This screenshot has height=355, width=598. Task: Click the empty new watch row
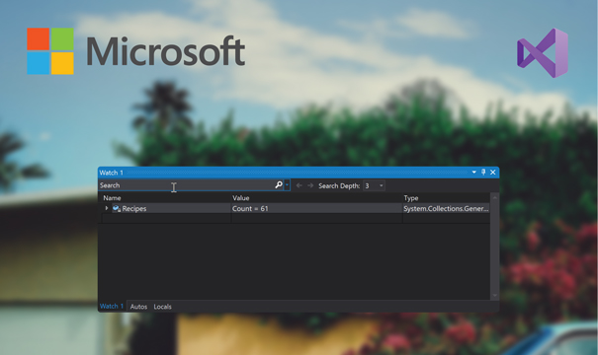[296, 218]
